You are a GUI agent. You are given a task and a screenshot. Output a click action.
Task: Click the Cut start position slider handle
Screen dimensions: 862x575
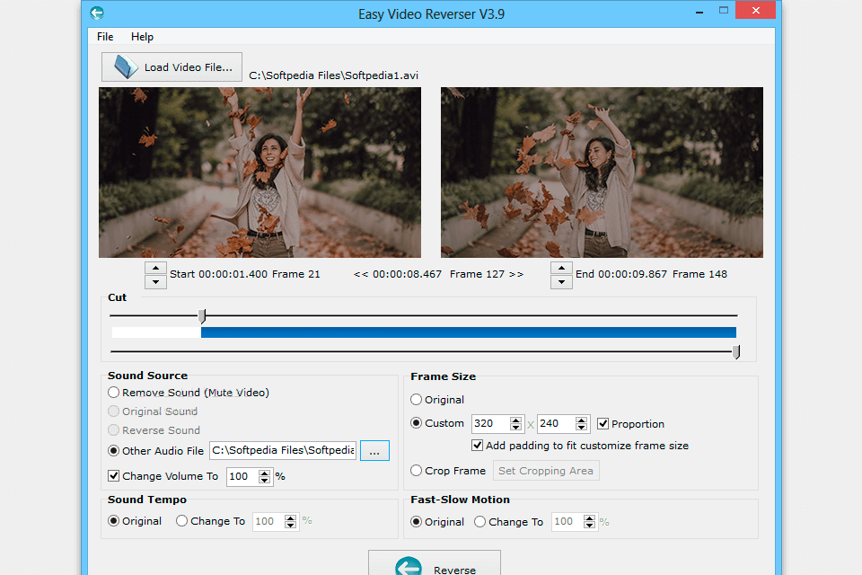click(x=202, y=316)
